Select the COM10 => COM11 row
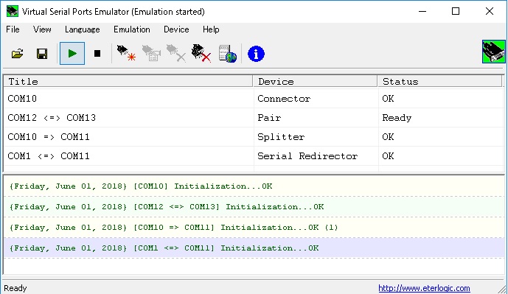 254,136
